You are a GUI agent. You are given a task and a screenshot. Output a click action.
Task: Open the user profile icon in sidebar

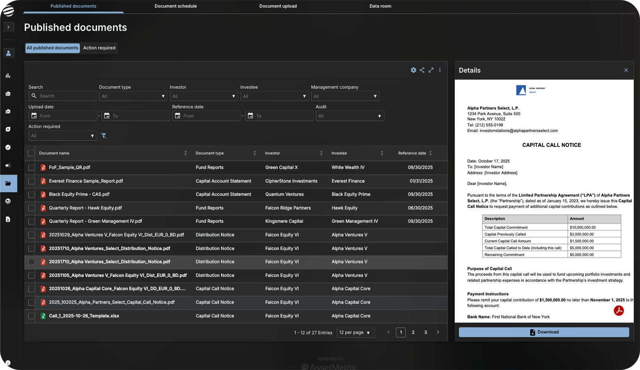click(8, 53)
